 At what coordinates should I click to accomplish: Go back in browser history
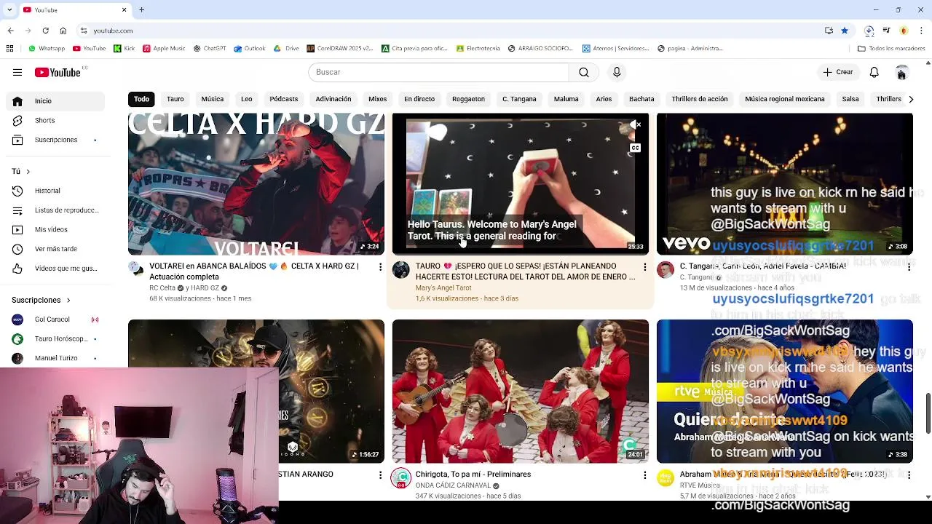[10, 31]
